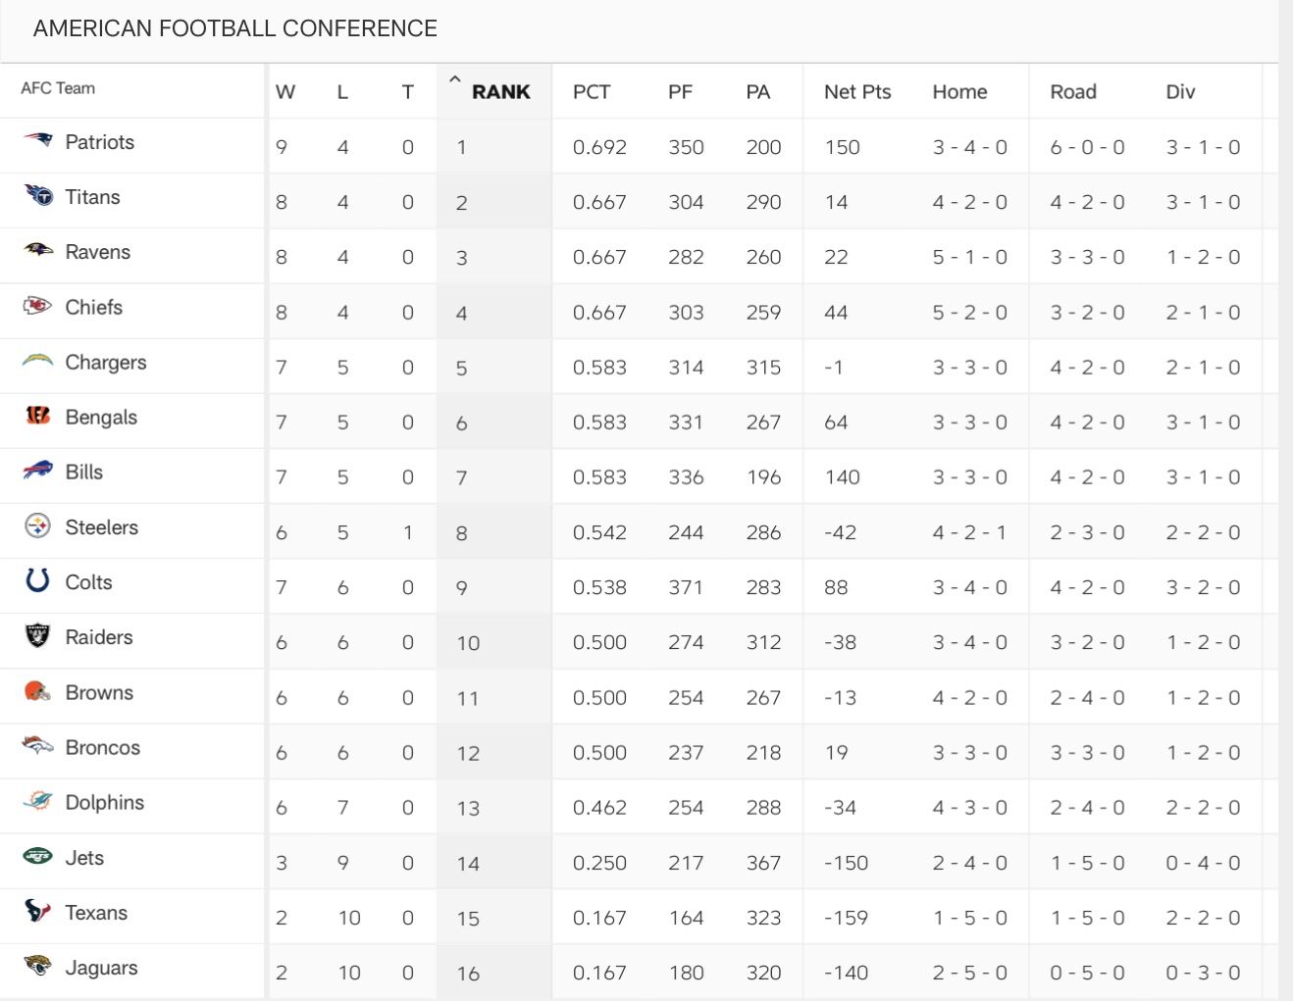This screenshot has width=1293, height=1001.
Task: Click the Patriots team logo
Action: click(x=37, y=140)
